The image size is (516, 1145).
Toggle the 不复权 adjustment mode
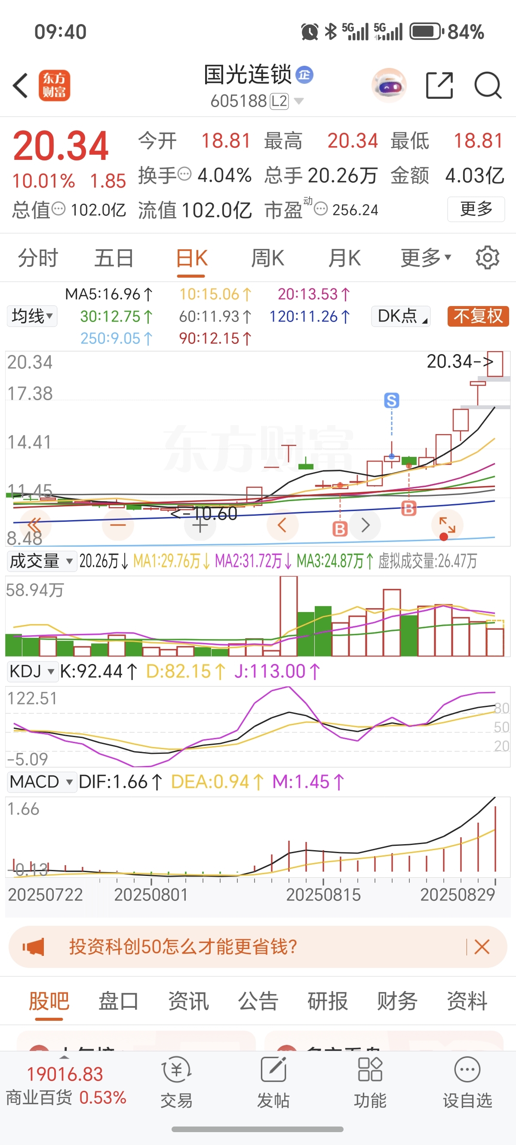(478, 316)
